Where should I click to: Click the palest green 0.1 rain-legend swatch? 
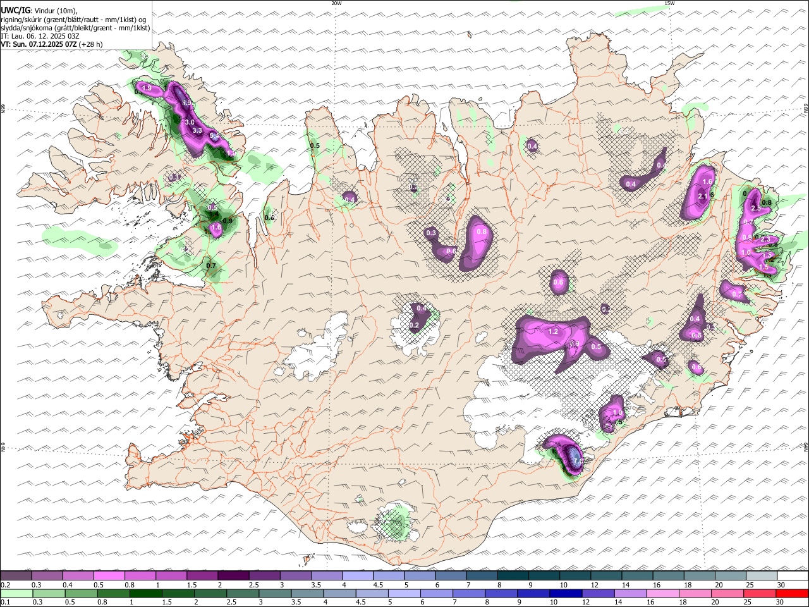pyautogui.click(x=17, y=593)
